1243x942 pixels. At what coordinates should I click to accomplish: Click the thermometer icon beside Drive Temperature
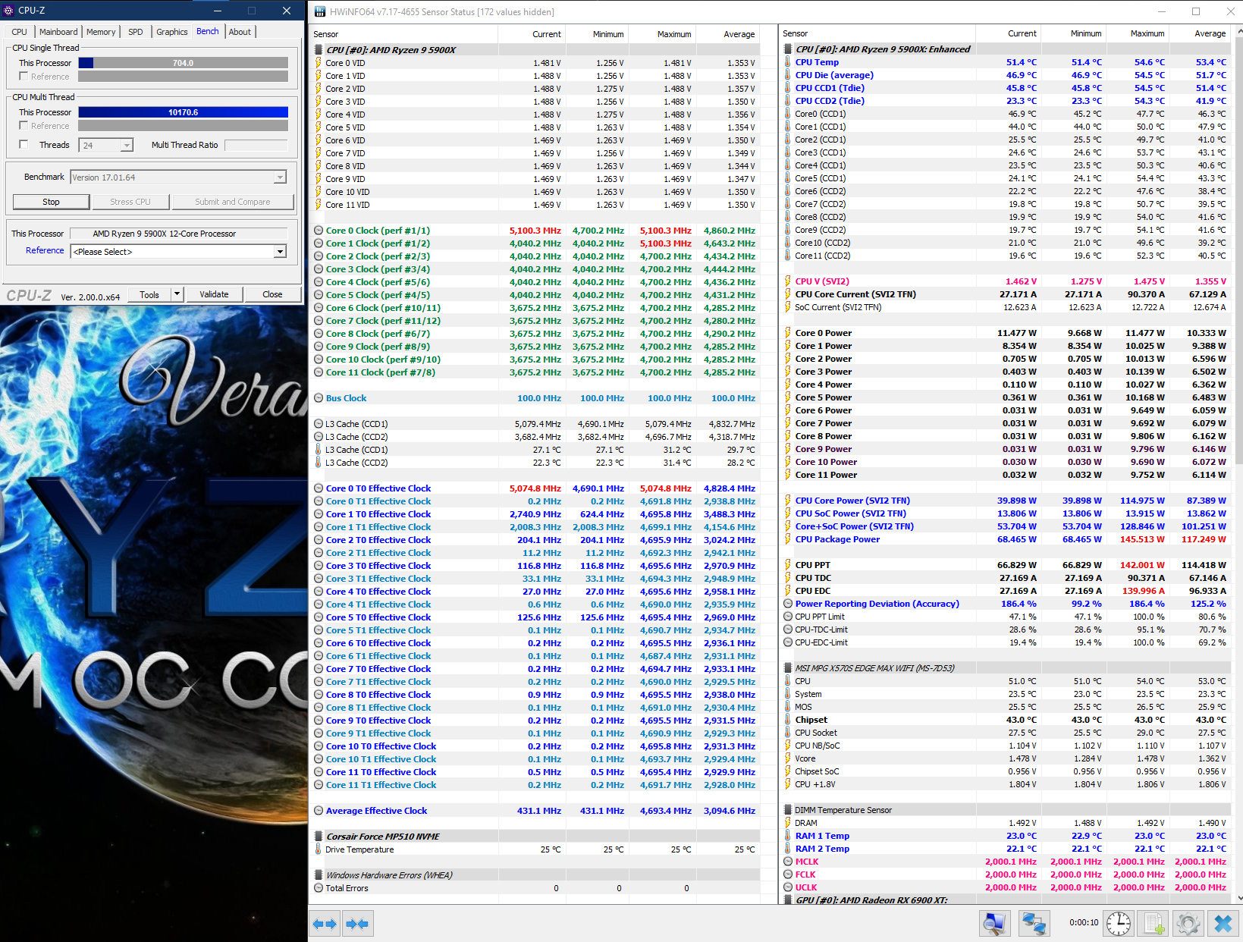tap(319, 849)
